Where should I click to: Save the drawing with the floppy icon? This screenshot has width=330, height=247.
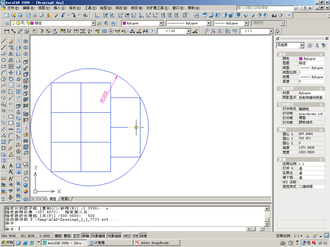[20, 15]
